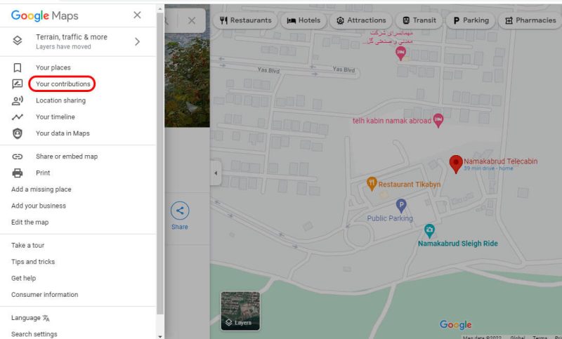
Task: Select Add a missing place
Action: click(x=41, y=190)
